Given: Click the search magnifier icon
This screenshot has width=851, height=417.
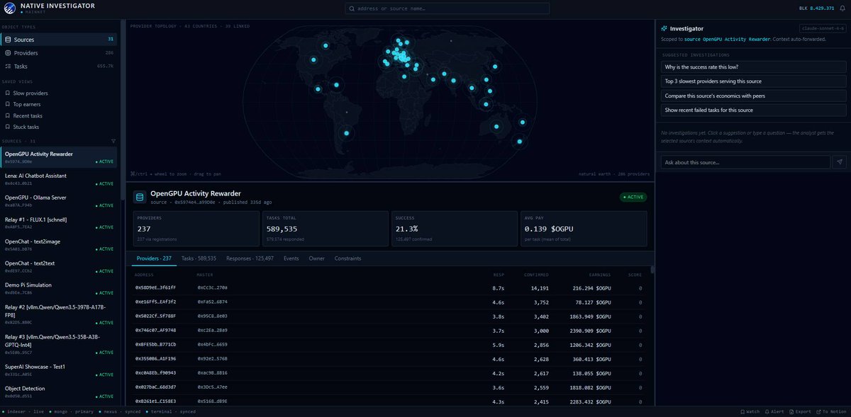Looking at the screenshot, I should pyautogui.click(x=351, y=8).
